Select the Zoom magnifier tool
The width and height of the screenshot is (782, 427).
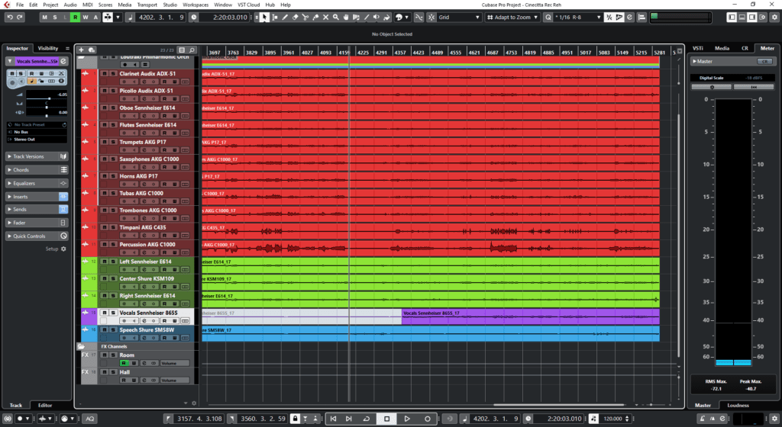[336, 17]
